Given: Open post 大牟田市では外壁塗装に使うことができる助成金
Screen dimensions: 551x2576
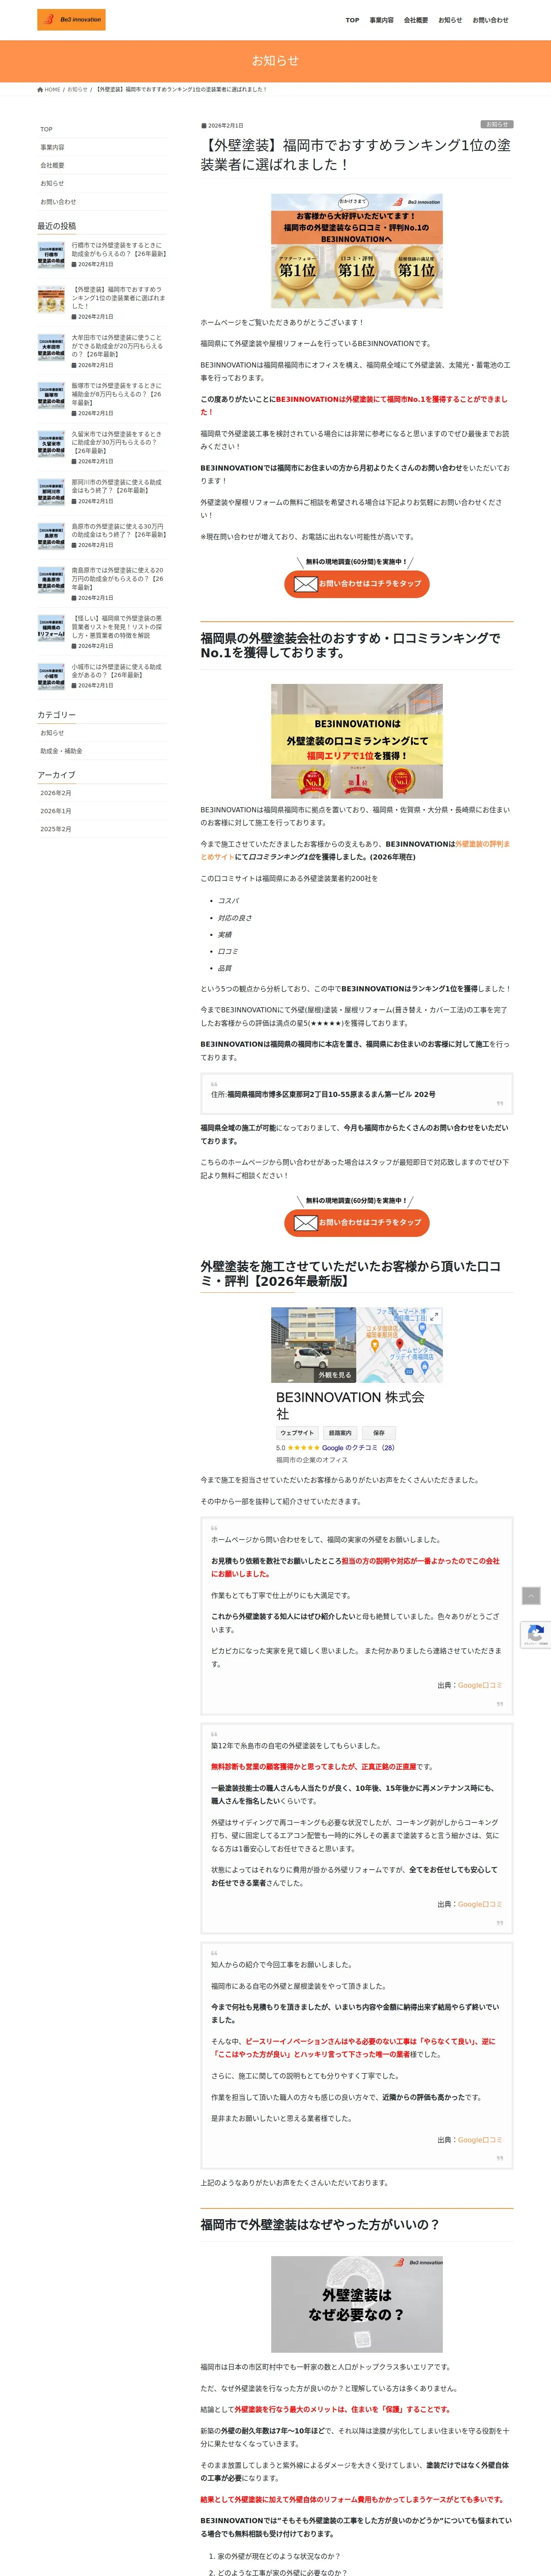Looking at the screenshot, I should pyautogui.click(x=117, y=346).
